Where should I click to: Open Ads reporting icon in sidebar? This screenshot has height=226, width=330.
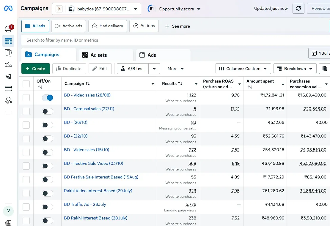pos(8,53)
